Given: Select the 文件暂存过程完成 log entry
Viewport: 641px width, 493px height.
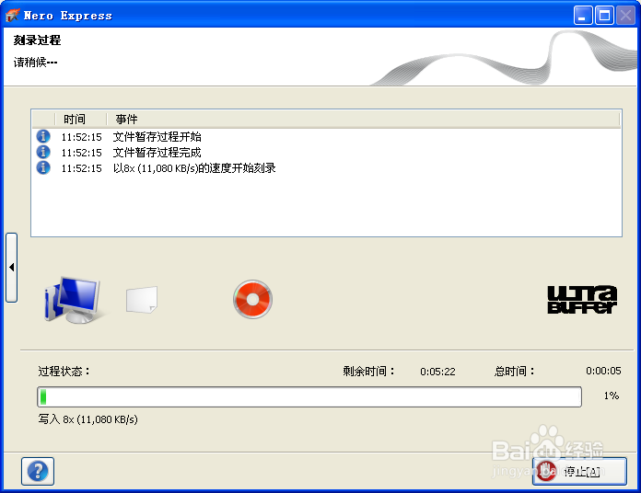Looking at the screenshot, I should point(326,152).
